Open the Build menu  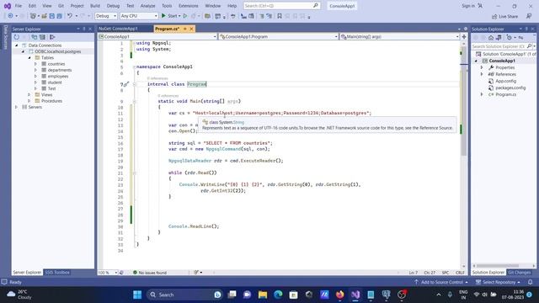95,6
